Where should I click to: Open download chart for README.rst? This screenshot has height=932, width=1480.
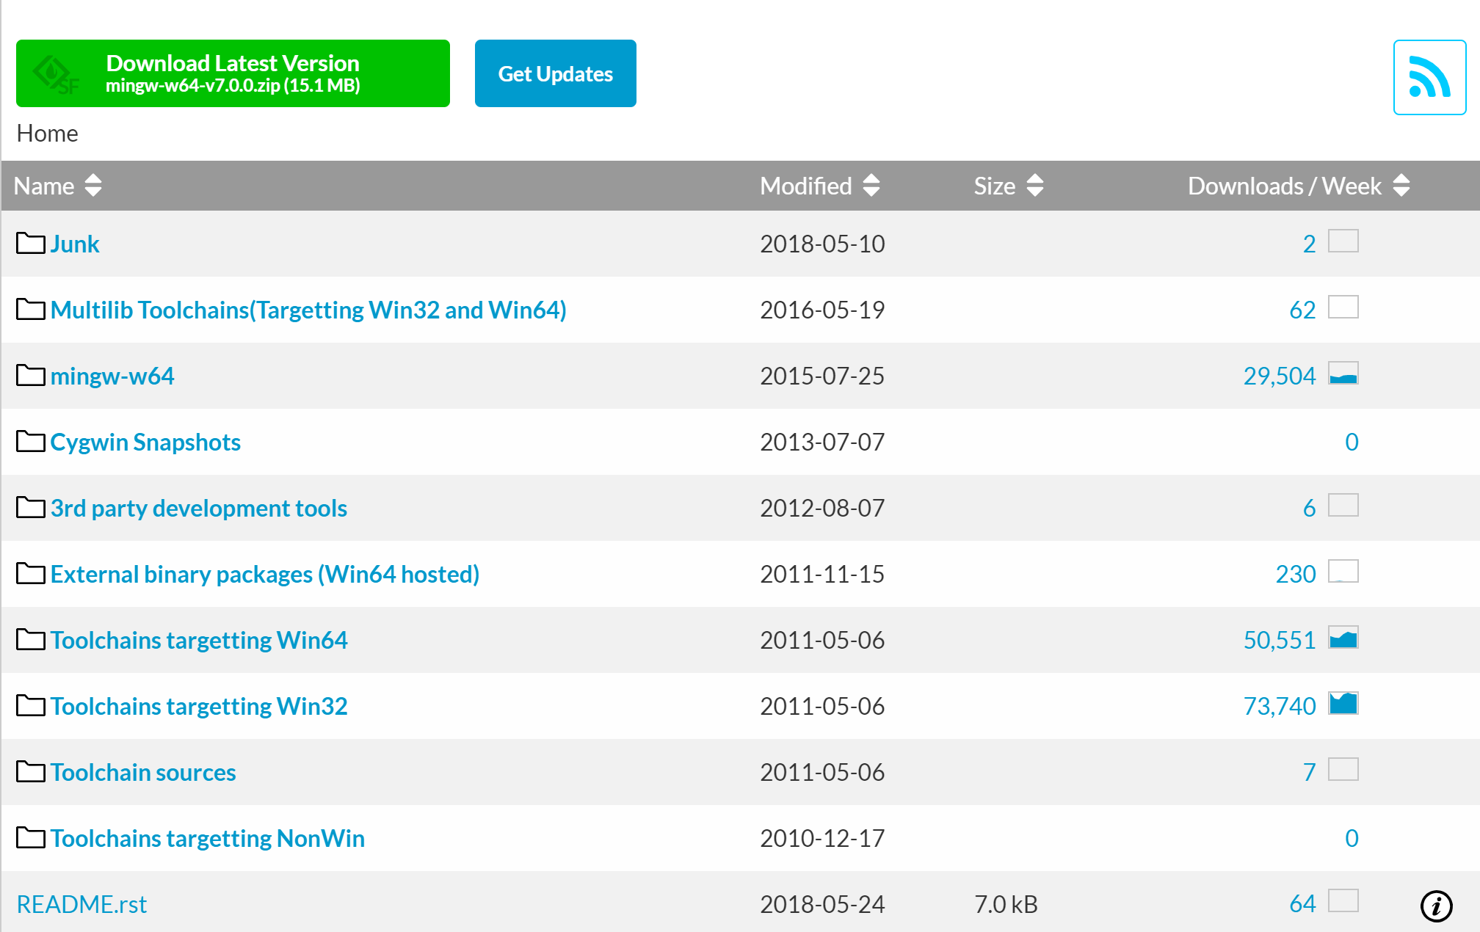1343,900
